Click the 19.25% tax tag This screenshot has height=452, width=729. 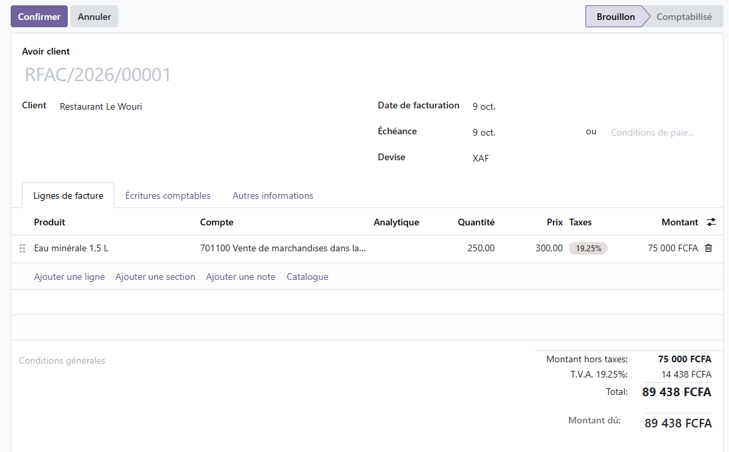tap(588, 249)
